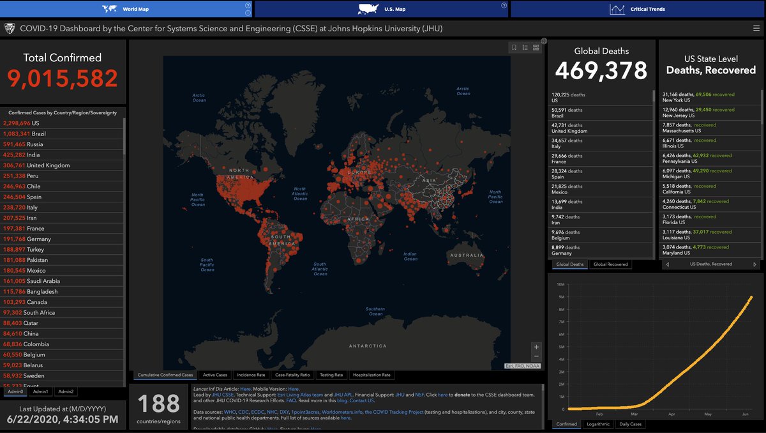Select Belgium in global deaths list
Viewport: 766px width, 433px height.
[600, 235]
